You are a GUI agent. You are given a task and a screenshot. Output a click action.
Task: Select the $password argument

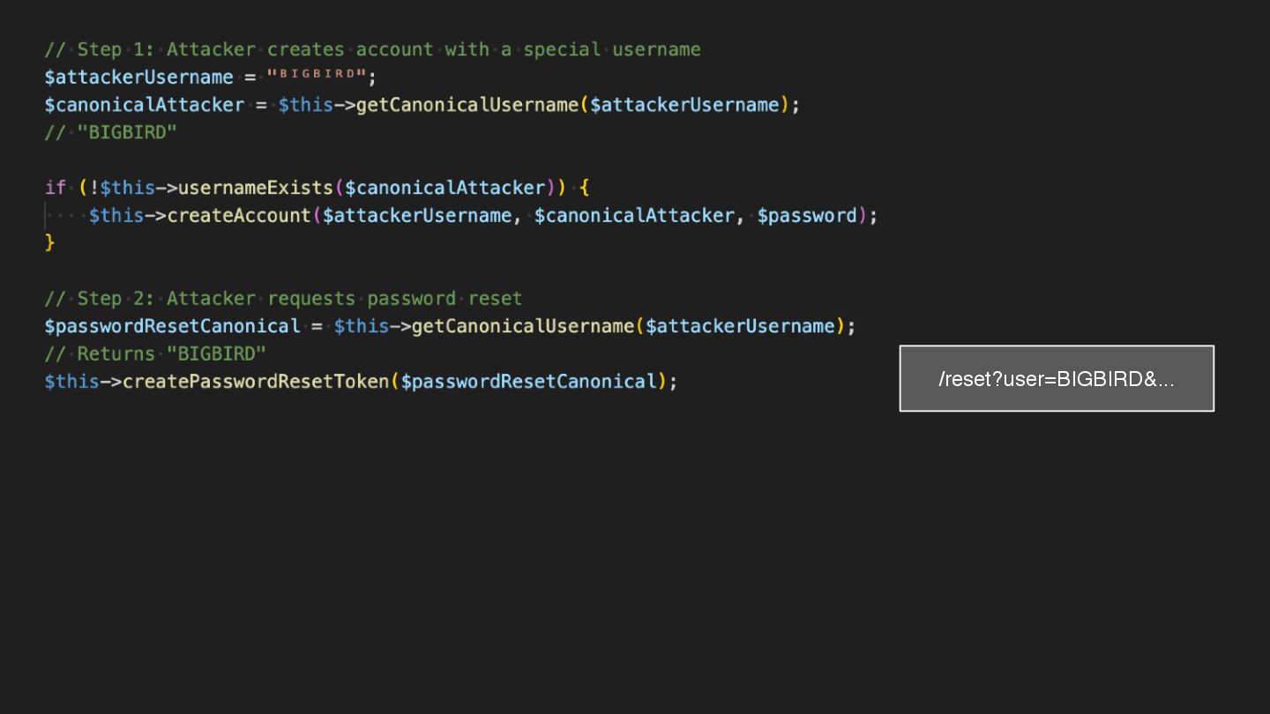[807, 215]
